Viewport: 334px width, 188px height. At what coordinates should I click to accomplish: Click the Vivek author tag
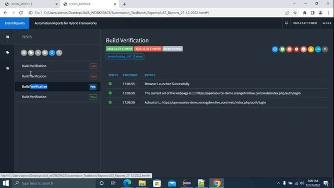click(x=139, y=56)
